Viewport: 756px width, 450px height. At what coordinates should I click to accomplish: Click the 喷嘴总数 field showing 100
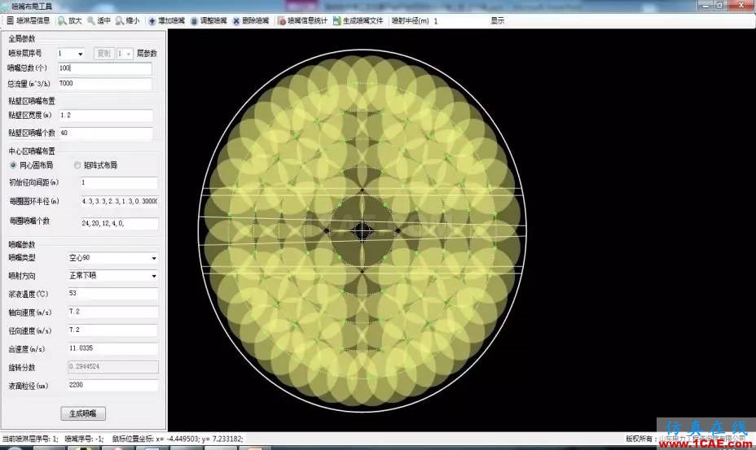pos(105,68)
